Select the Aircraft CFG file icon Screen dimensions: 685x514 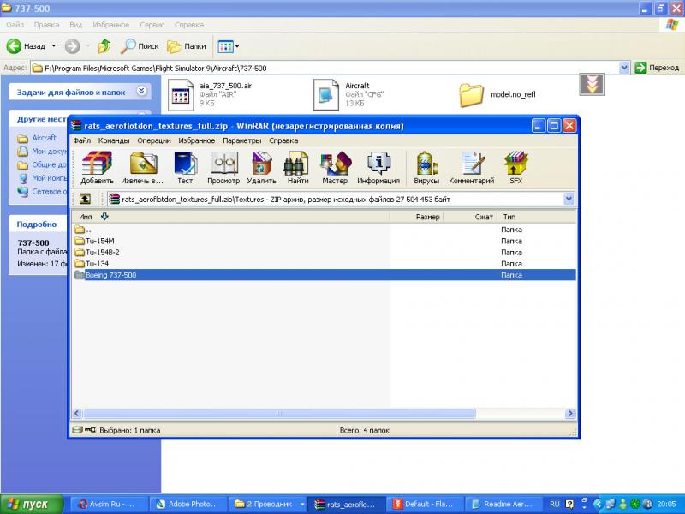coord(326,94)
